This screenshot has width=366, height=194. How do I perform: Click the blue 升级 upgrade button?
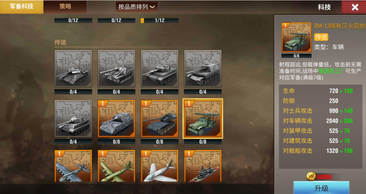pyautogui.click(x=321, y=188)
